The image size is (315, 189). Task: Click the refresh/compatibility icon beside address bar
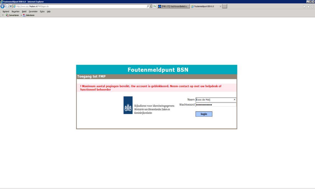click(155, 6)
